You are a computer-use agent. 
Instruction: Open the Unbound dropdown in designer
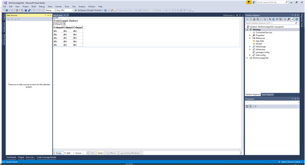59,24
